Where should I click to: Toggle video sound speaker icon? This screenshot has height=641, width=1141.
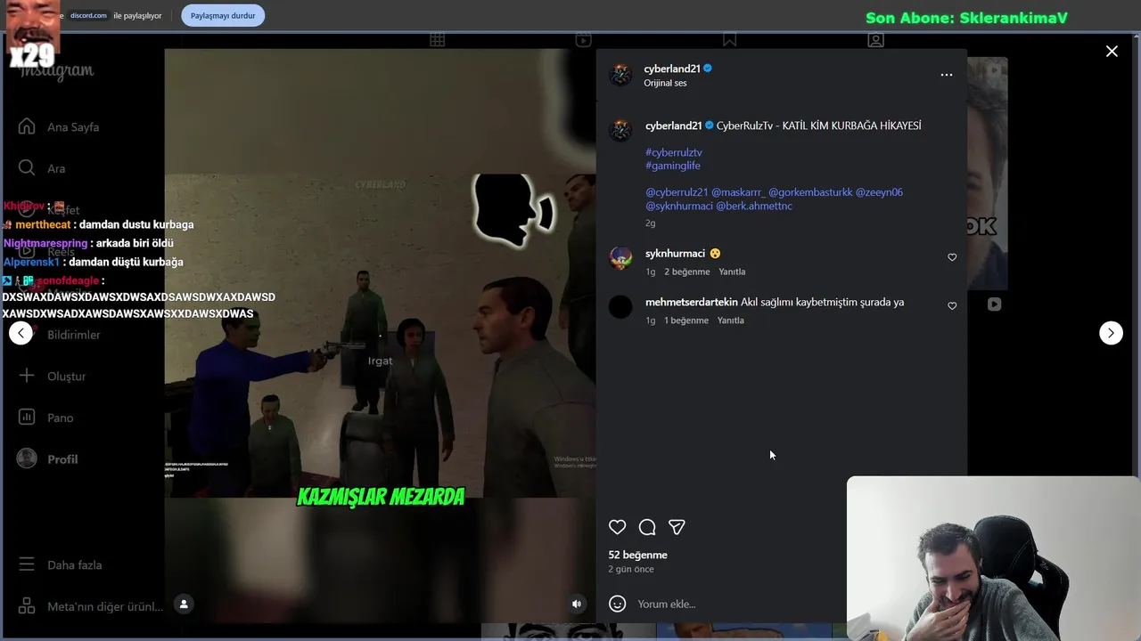tap(577, 604)
